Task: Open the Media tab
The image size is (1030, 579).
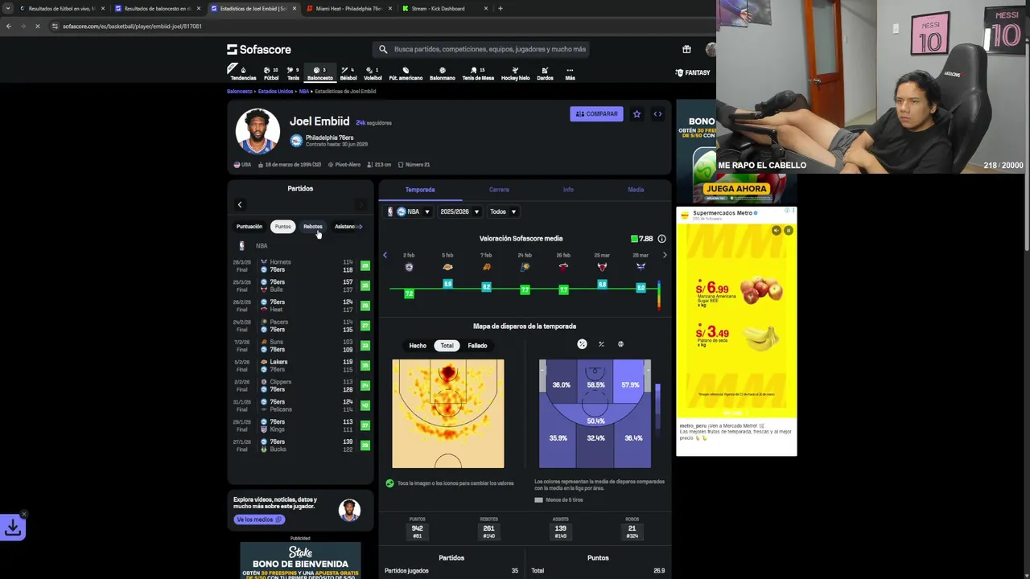Action: [x=636, y=190]
